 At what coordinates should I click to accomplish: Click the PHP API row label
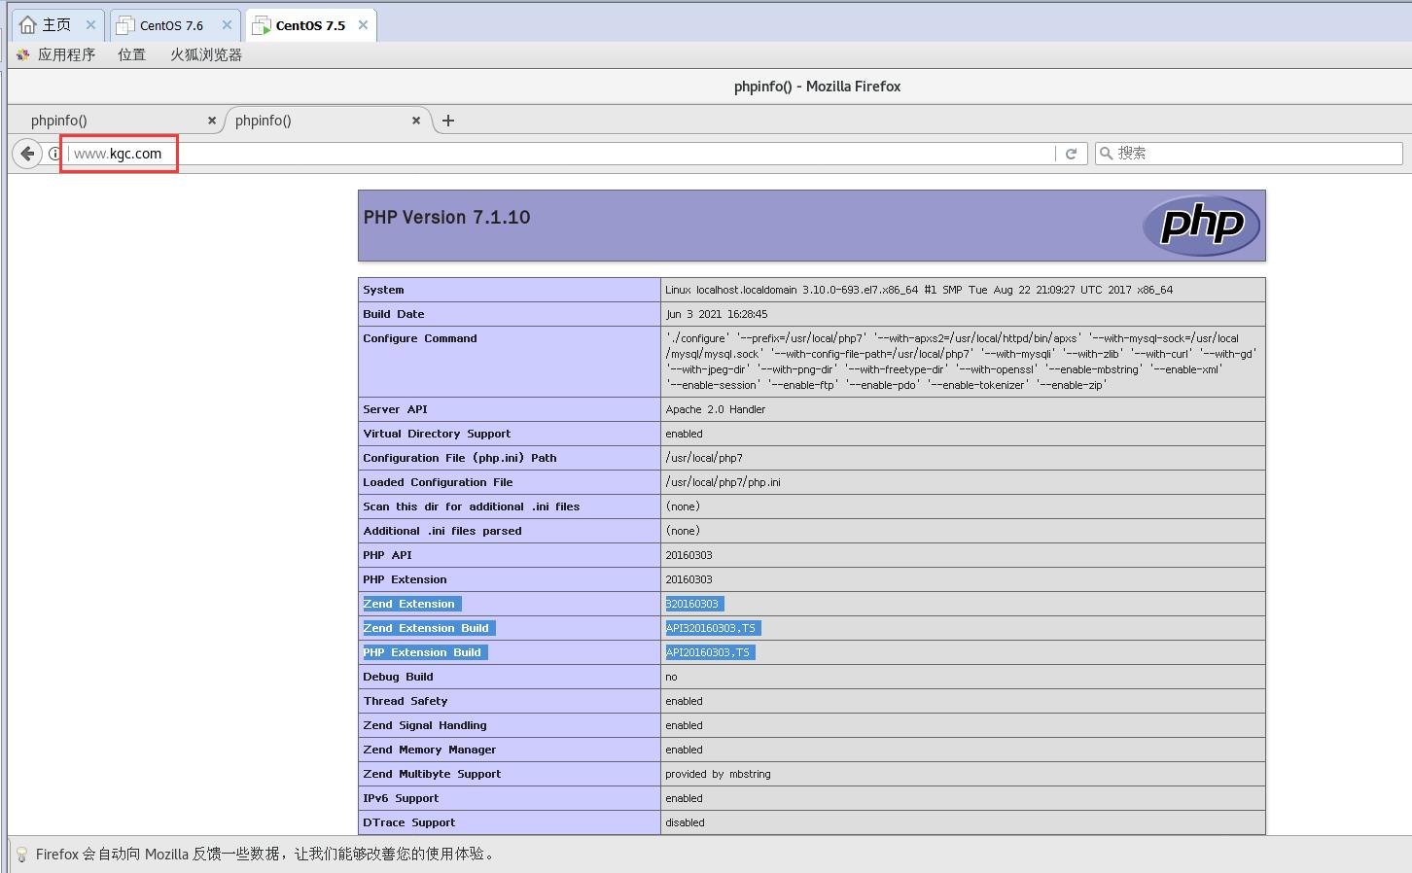[387, 555]
